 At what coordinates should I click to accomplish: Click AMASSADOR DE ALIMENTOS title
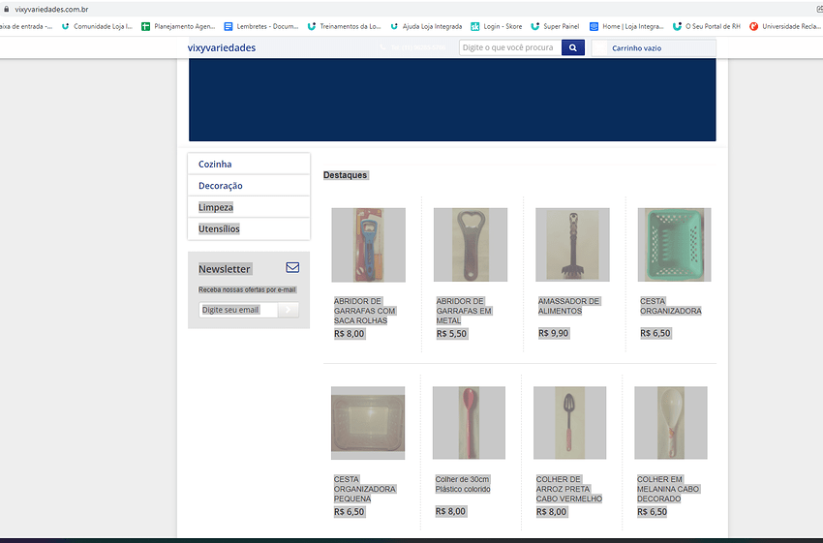pos(569,306)
